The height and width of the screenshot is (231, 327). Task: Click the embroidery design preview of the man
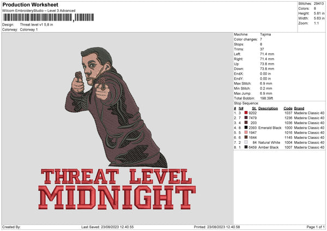pyautogui.click(x=116, y=107)
